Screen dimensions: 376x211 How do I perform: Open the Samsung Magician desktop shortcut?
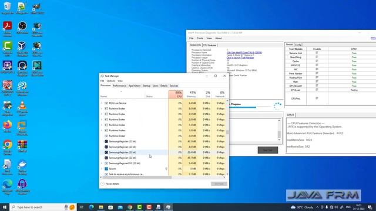22,69
